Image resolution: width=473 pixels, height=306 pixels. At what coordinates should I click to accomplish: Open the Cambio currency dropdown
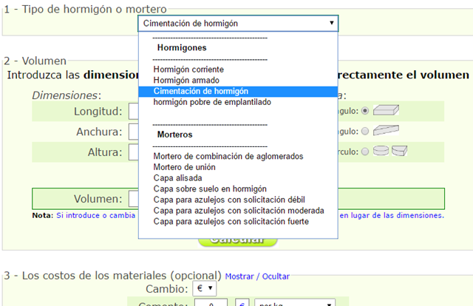point(205,288)
